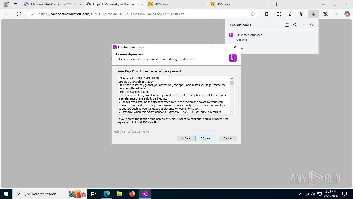Add this page to favorites star
This screenshot has width=353, height=199.
pyautogui.click(x=253, y=14)
